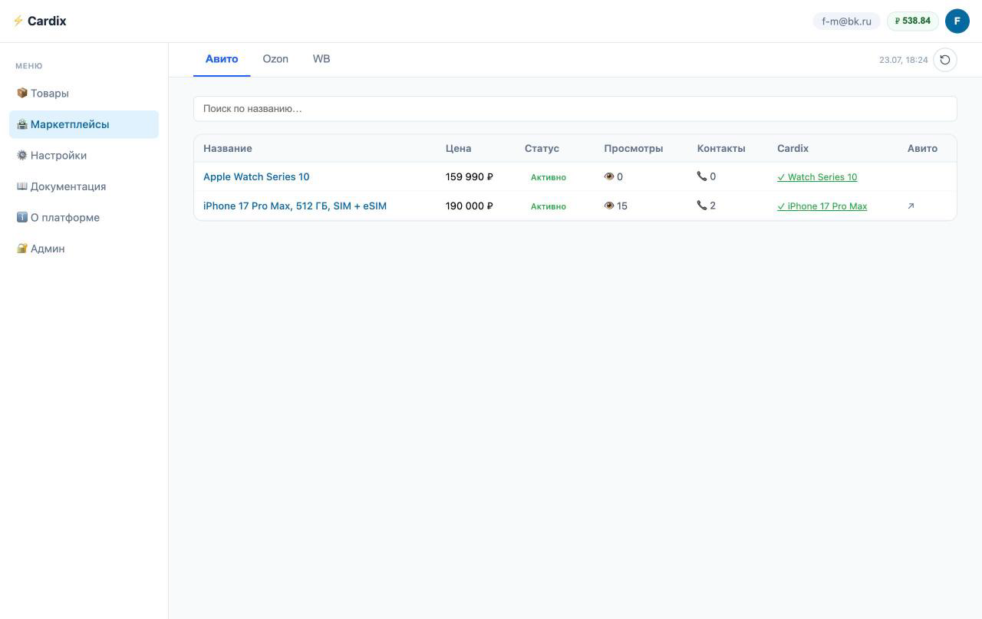Screen dimensions: 982x619
Task: Open linked Cardix product Watch Series 10
Action: coord(817,177)
